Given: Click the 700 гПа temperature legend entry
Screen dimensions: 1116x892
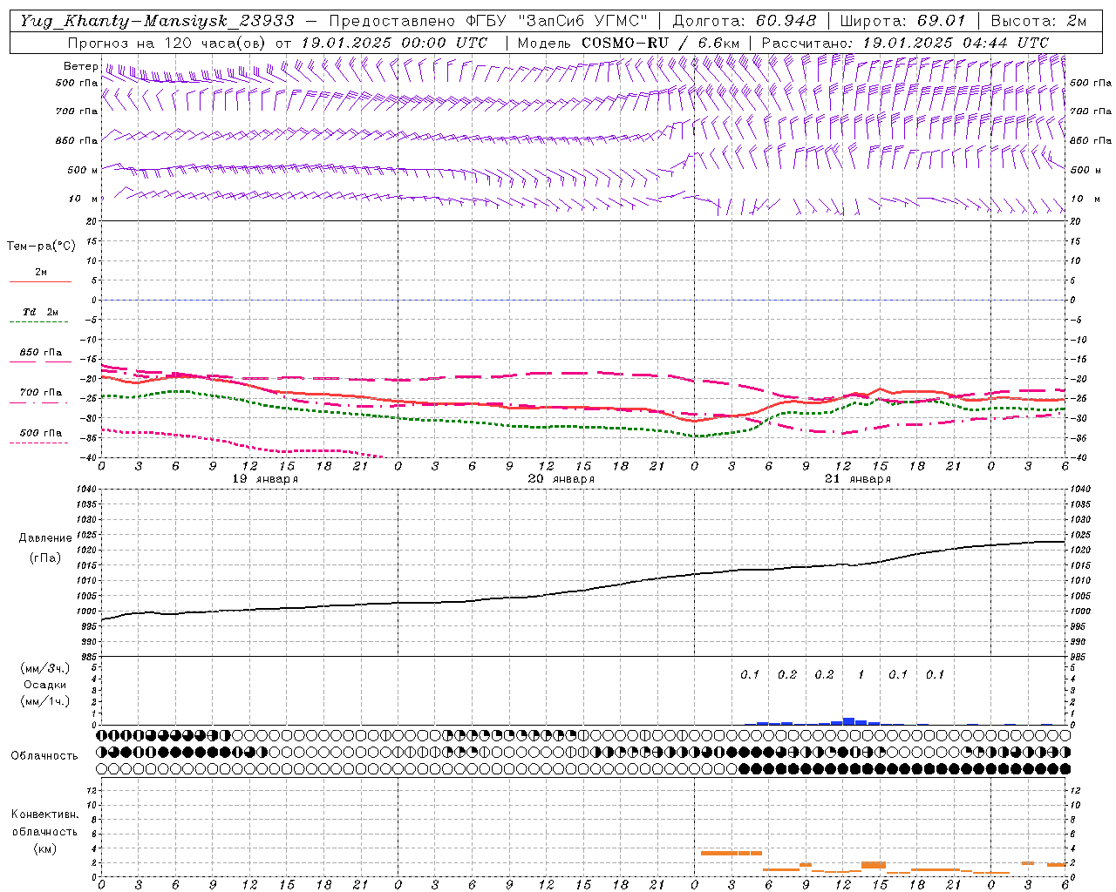Looking at the screenshot, I should pos(41,393).
